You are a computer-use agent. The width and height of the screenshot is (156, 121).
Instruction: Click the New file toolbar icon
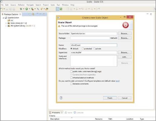click(x=2, y=9)
